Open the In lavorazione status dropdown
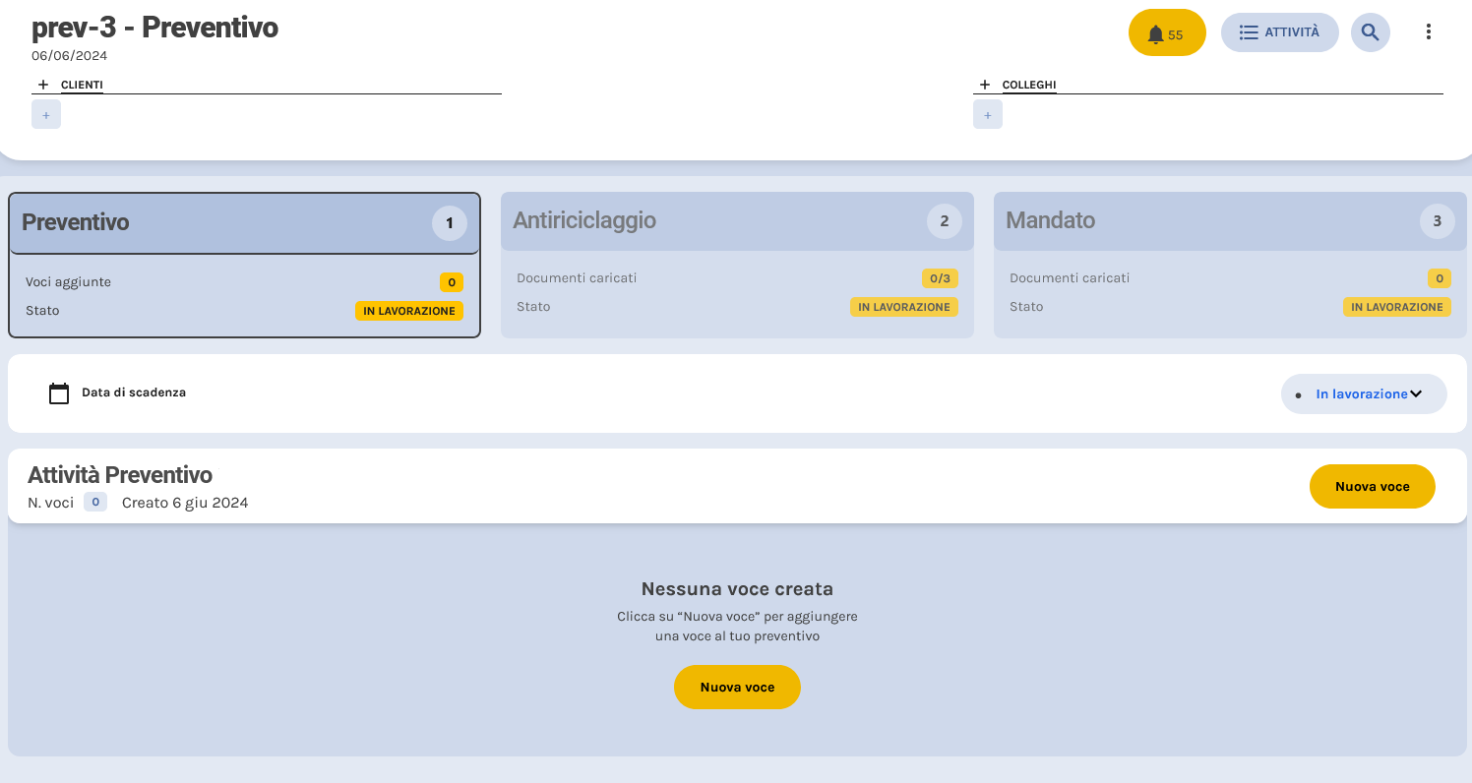Screen dimensions: 1472x783 tap(1363, 393)
